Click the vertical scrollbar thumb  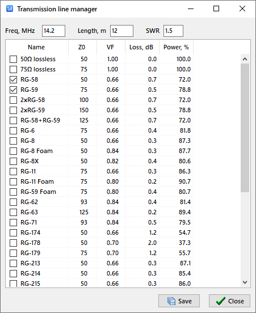[x=245, y=128]
